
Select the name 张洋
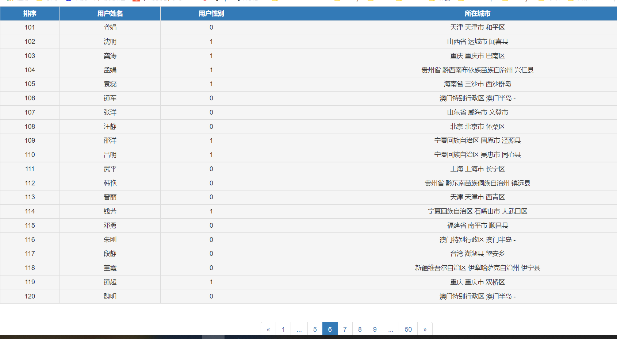(110, 112)
